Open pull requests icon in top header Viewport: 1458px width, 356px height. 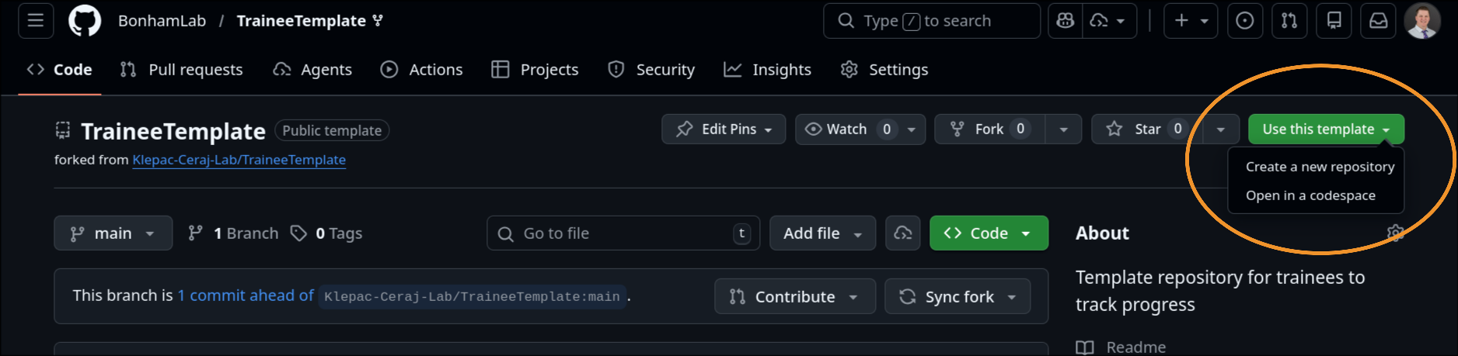coord(1289,21)
